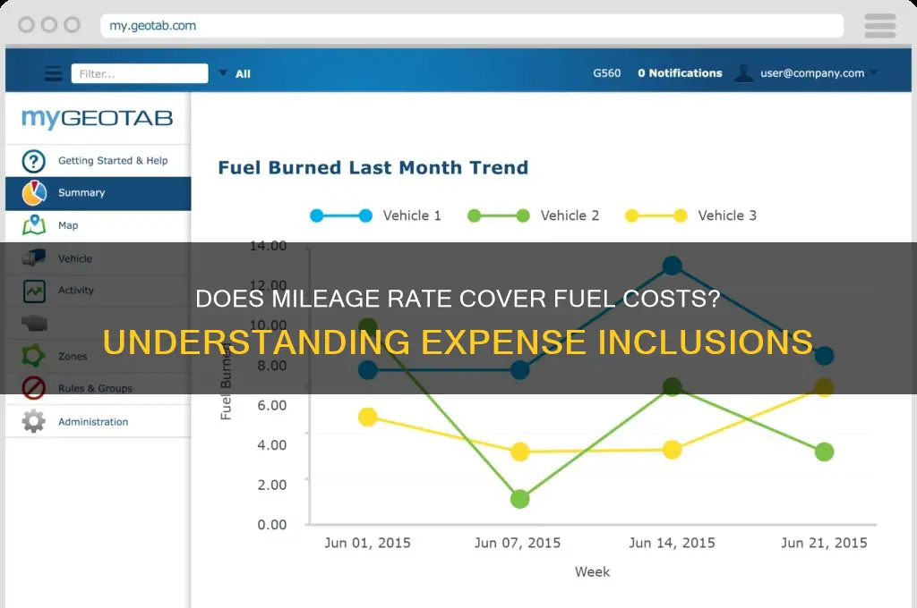The image size is (917, 608).
Task: Open the Getting Started & Help question-mark icon
Action: (x=34, y=161)
